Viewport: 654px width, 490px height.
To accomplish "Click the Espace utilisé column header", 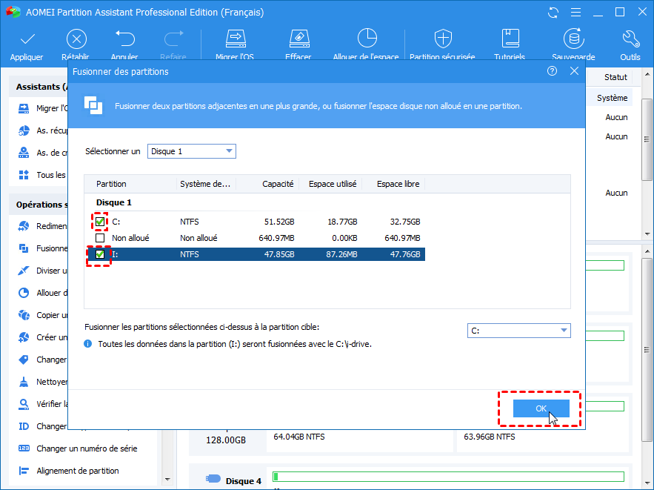I will tap(333, 184).
